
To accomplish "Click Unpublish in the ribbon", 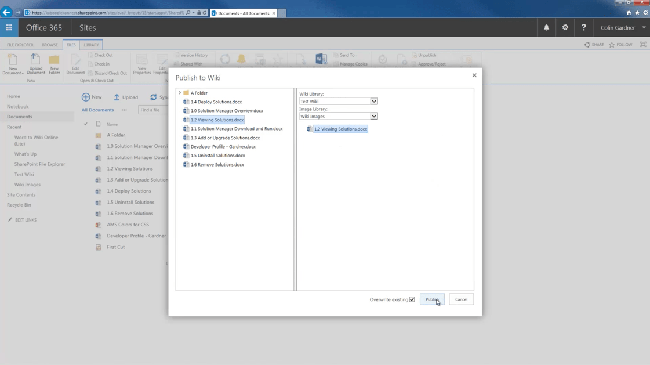I will point(424,55).
